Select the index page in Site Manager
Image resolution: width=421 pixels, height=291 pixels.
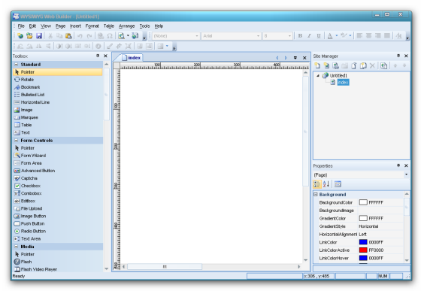tap(343, 82)
